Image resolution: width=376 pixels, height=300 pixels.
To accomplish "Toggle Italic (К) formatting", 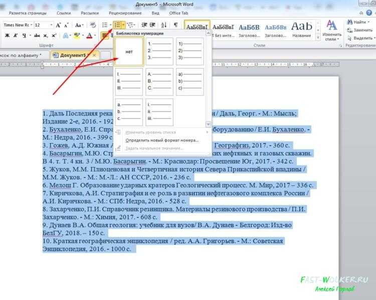I will (16, 35).
